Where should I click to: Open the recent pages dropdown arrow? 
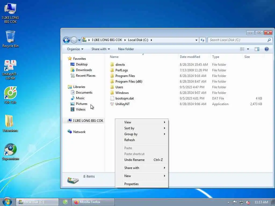point(79,40)
